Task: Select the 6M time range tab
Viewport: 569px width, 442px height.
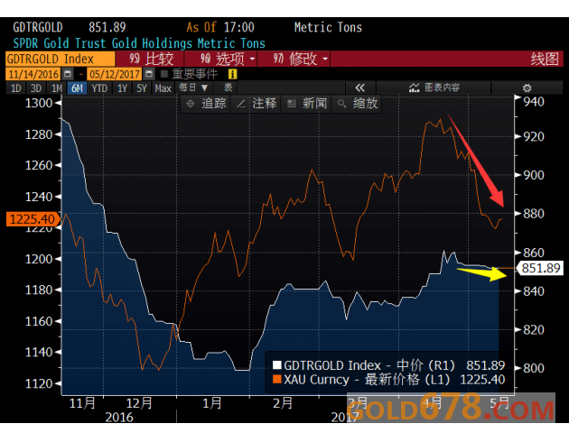Action: (77, 88)
